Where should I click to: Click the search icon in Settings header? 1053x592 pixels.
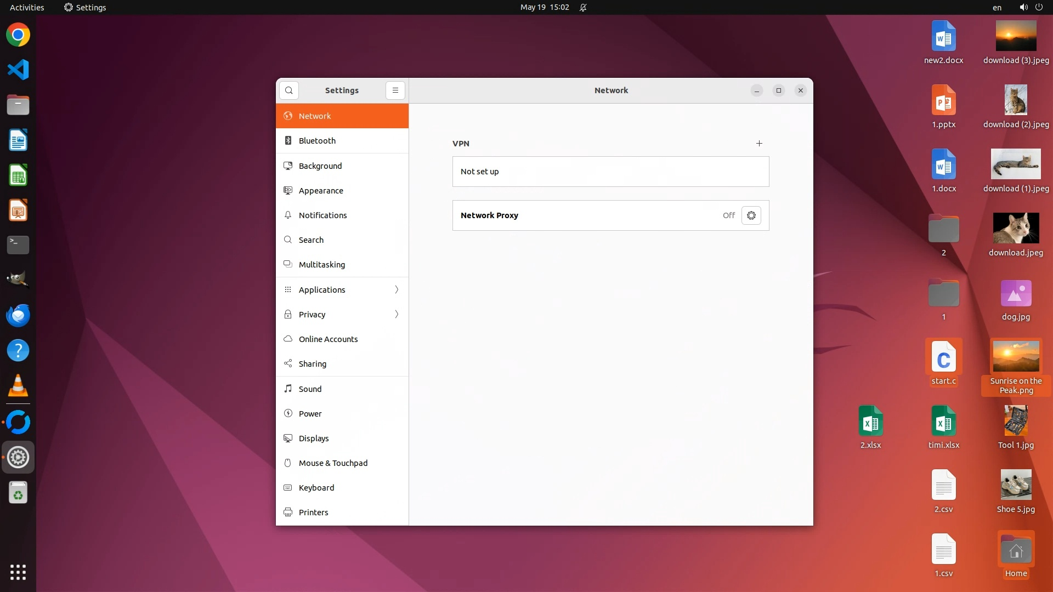point(289,90)
